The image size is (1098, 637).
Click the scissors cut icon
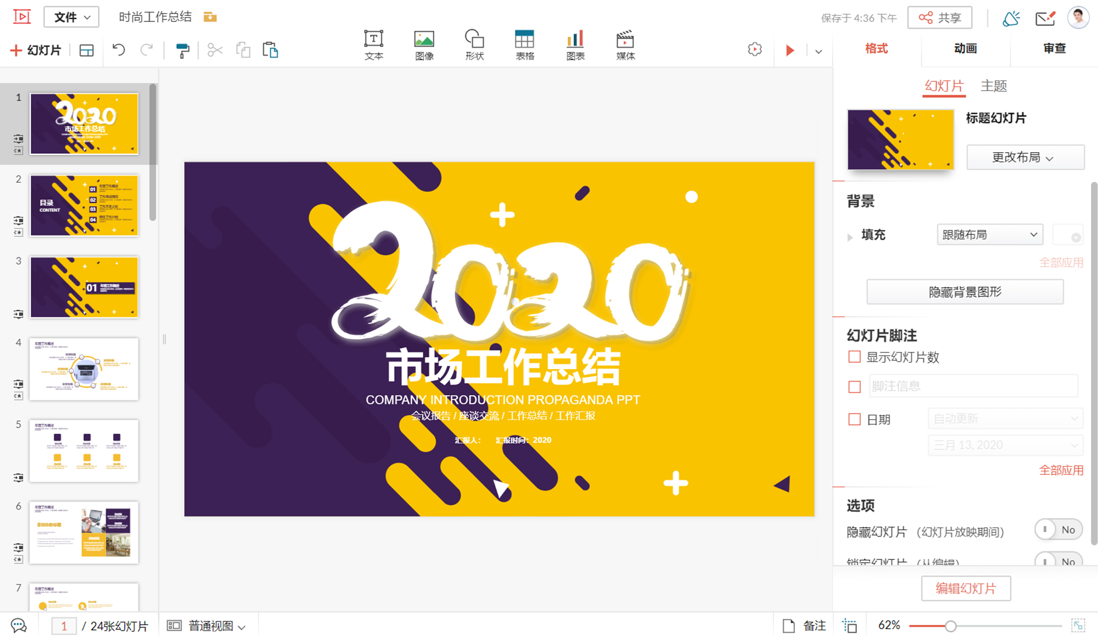[215, 51]
